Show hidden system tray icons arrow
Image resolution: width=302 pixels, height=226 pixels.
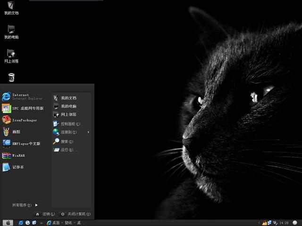click(259, 223)
